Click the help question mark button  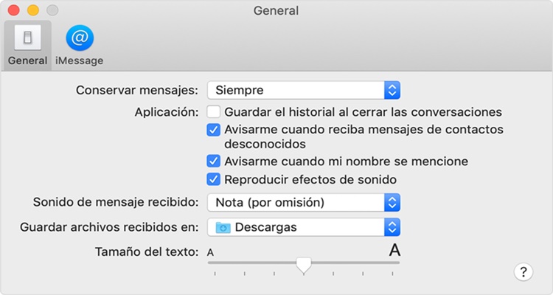click(523, 272)
